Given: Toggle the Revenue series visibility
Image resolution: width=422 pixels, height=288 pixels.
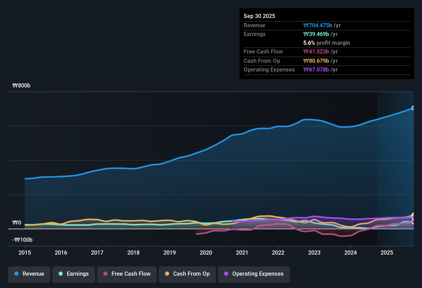Looking at the screenshot, I should coord(29,274).
